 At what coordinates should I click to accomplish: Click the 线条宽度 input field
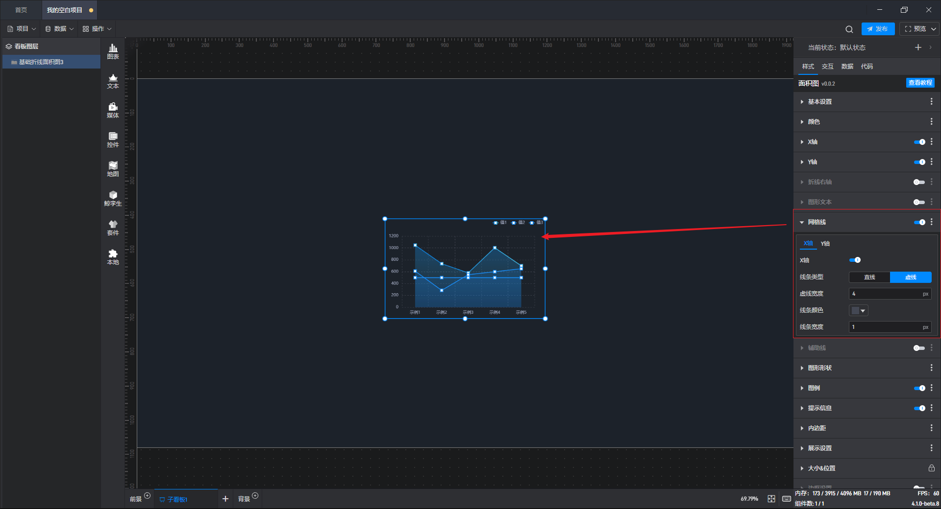coord(890,327)
